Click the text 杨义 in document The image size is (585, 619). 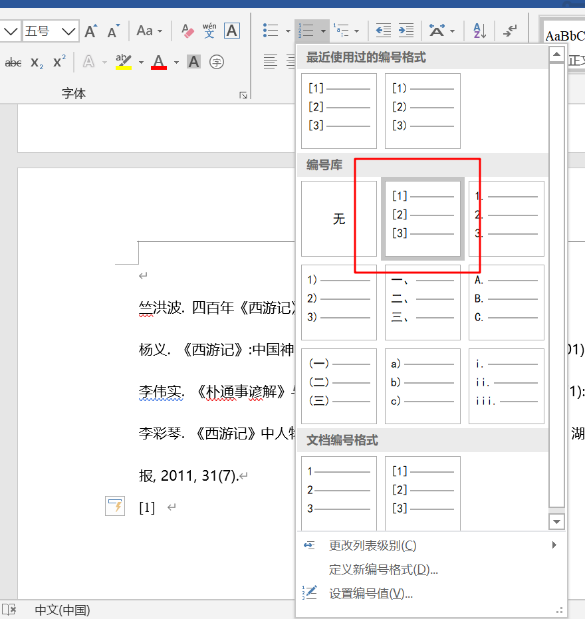[x=153, y=350]
